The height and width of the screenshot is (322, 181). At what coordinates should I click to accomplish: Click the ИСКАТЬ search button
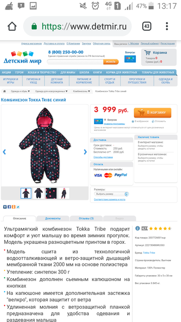[x=111, y=61]
